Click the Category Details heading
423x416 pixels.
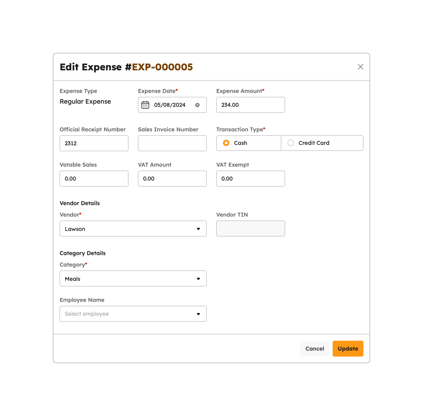82,253
